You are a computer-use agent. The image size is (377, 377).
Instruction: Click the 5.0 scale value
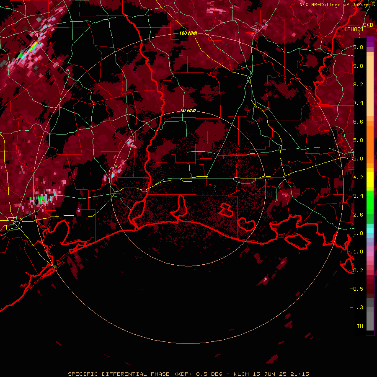pos(358,159)
